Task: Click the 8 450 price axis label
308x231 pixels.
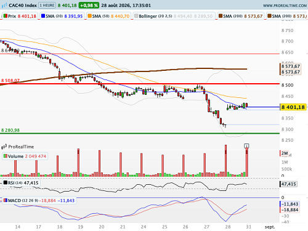Action: pyautogui.click(x=287, y=96)
